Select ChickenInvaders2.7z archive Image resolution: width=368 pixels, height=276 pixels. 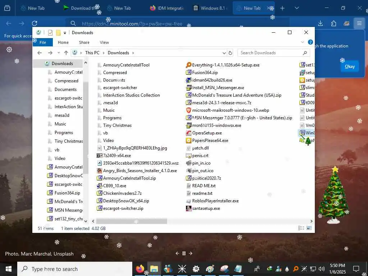pos(119,193)
